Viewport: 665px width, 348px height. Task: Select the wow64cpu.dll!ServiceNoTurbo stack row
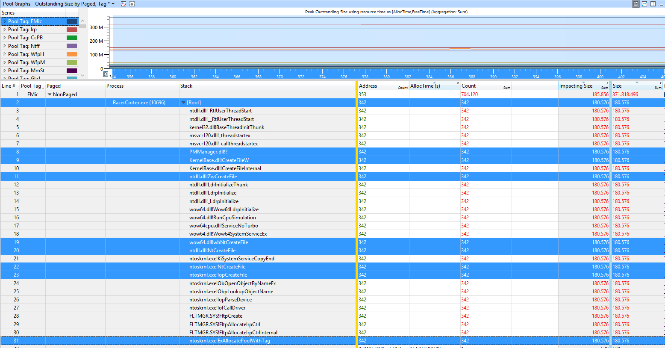(x=224, y=226)
